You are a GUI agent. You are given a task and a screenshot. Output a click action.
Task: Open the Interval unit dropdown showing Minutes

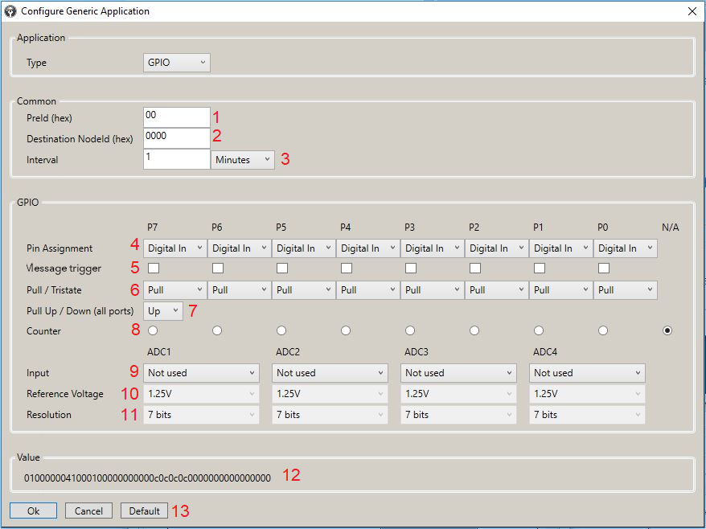(242, 159)
